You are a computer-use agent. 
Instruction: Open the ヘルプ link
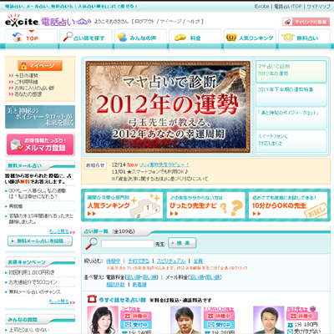click(193, 21)
